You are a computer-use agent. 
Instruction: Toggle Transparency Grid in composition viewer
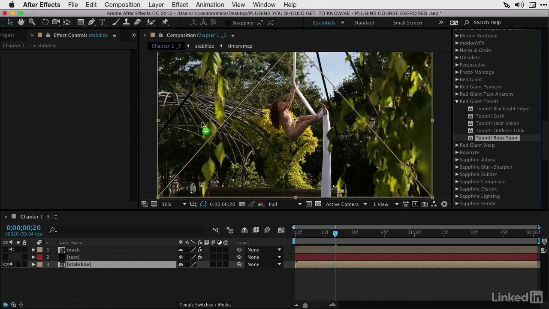[318, 204]
